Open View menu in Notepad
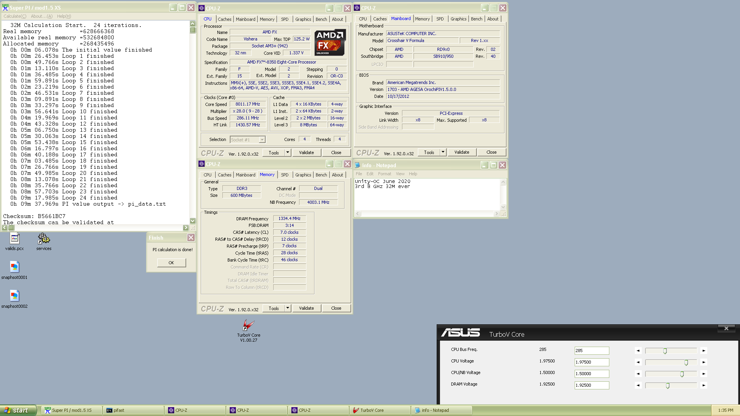This screenshot has width=740, height=416. pyautogui.click(x=400, y=174)
